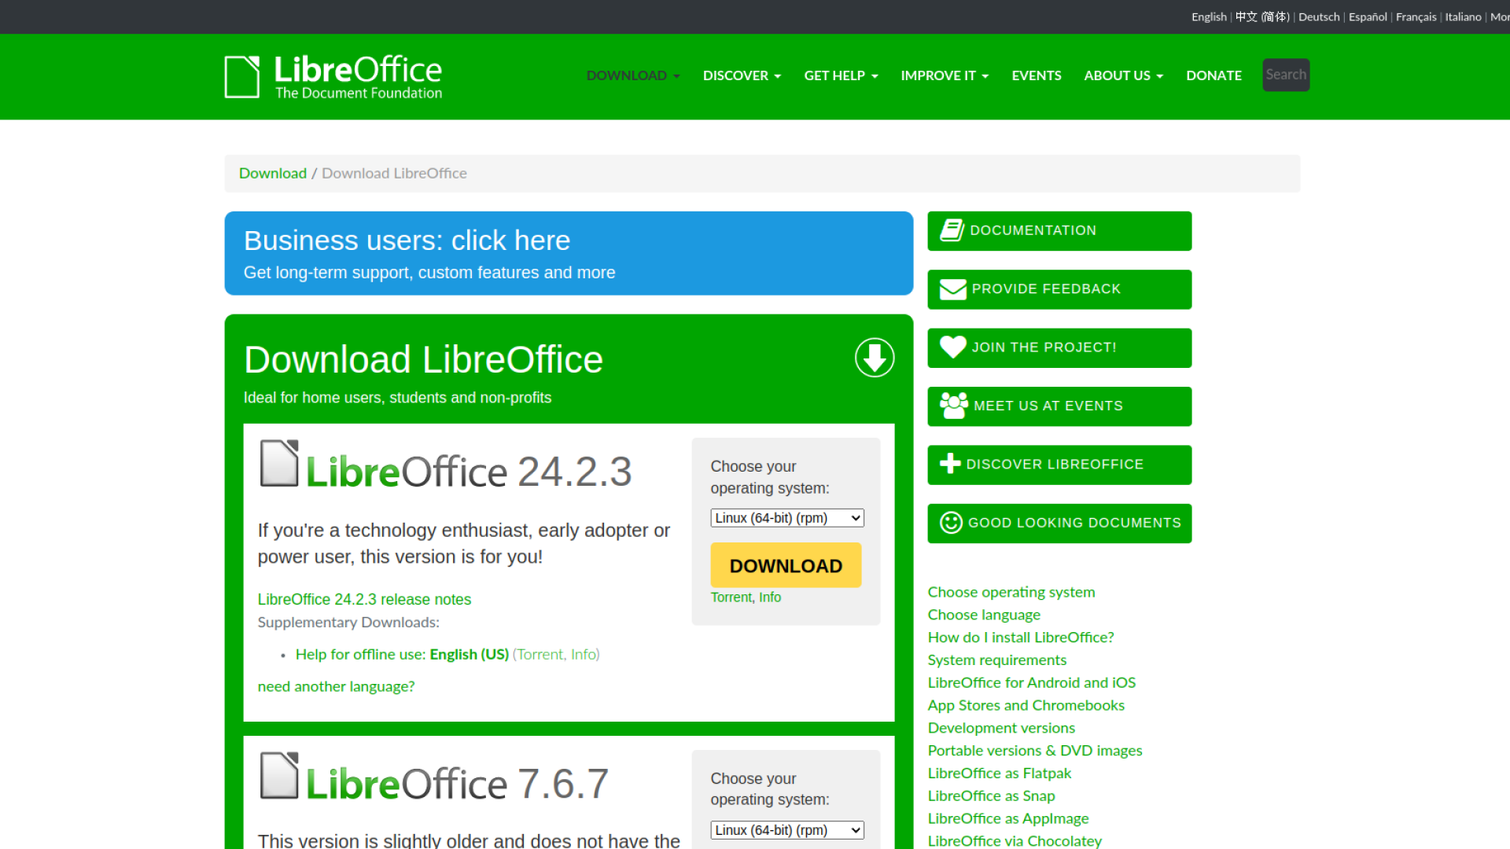The image size is (1510, 849).
Task: Open LibreOffice 24.2.3 release notes link
Action: click(364, 599)
